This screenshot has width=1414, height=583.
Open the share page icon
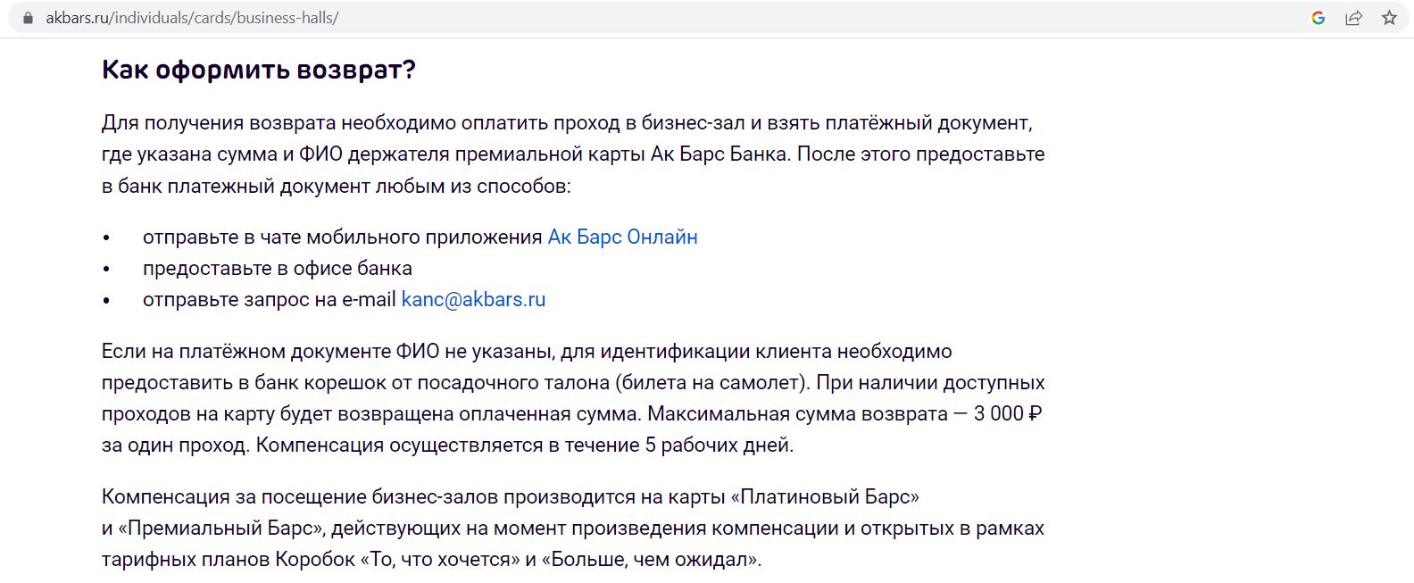pyautogui.click(x=1353, y=18)
